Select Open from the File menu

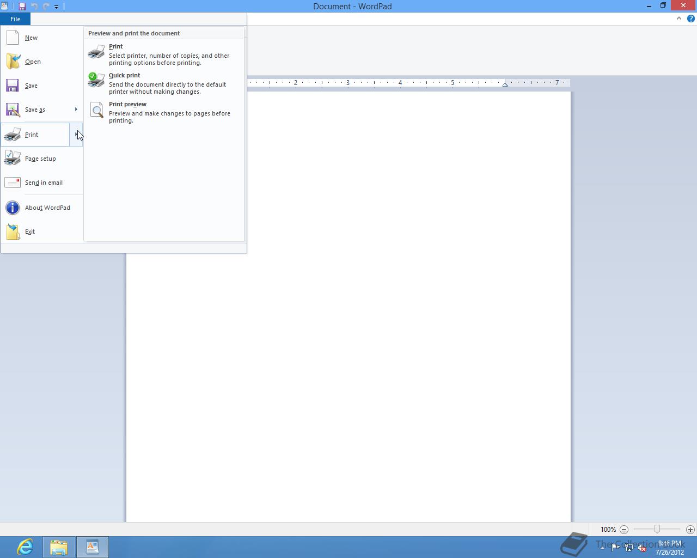point(42,62)
